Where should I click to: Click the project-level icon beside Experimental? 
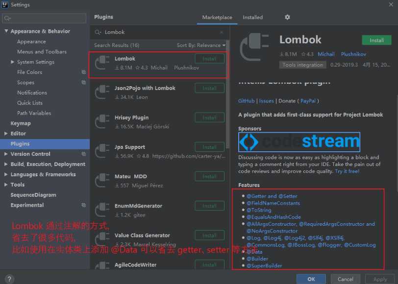coord(83,205)
